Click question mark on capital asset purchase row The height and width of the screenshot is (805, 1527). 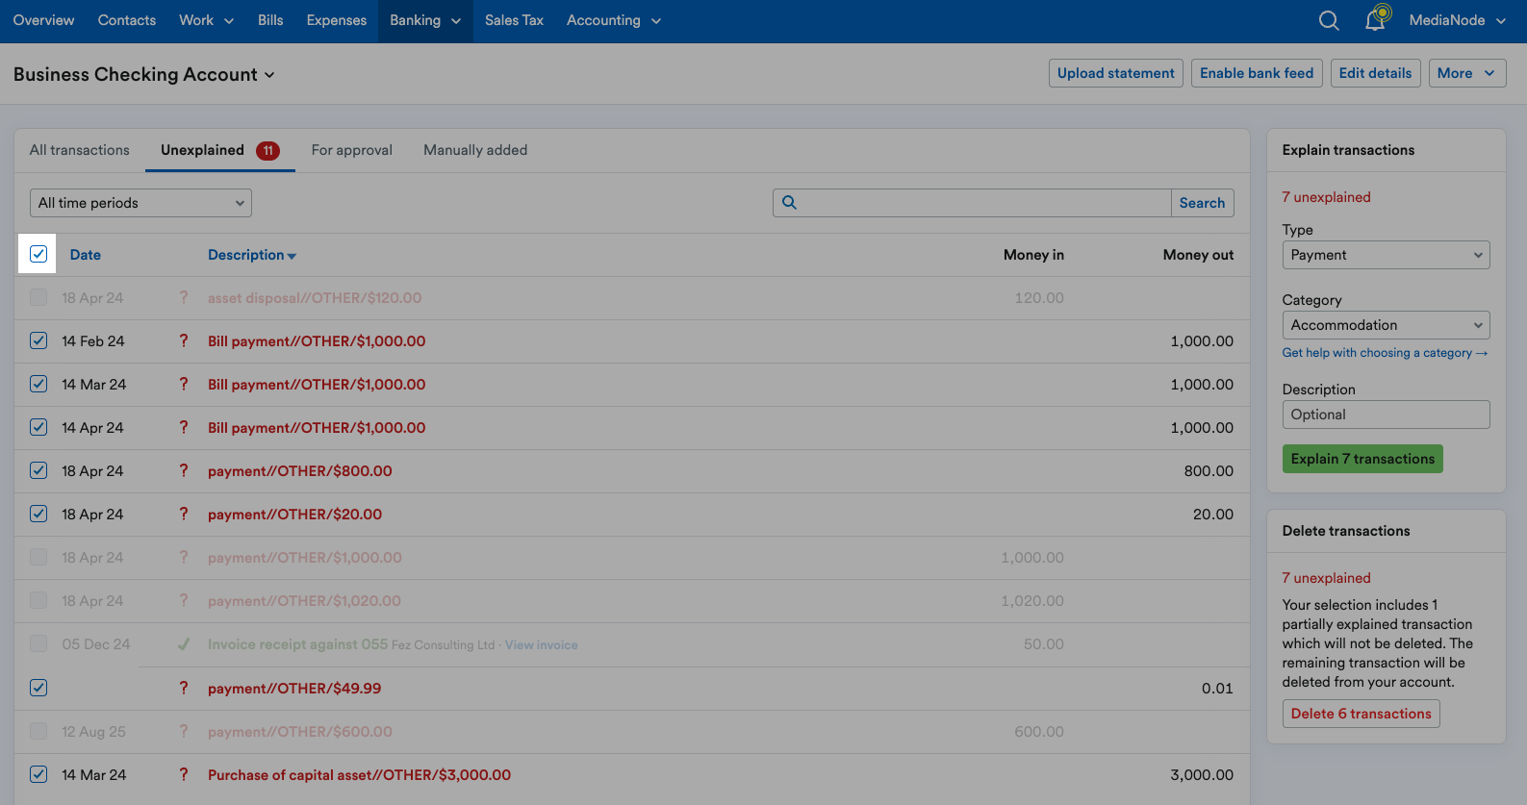[x=184, y=775]
